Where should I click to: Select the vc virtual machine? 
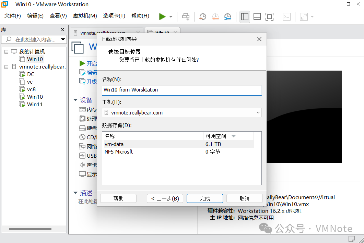click(x=30, y=82)
